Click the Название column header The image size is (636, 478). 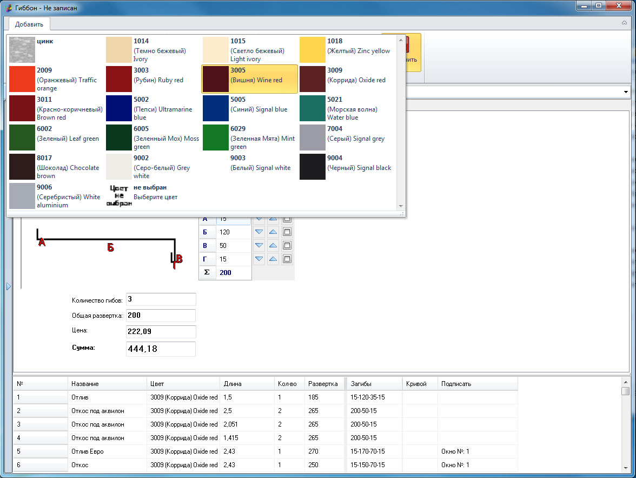tap(107, 384)
